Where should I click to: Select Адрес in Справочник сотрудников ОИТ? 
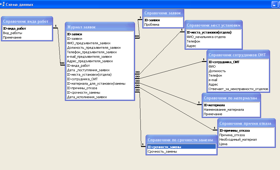pyautogui.click(x=238, y=84)
